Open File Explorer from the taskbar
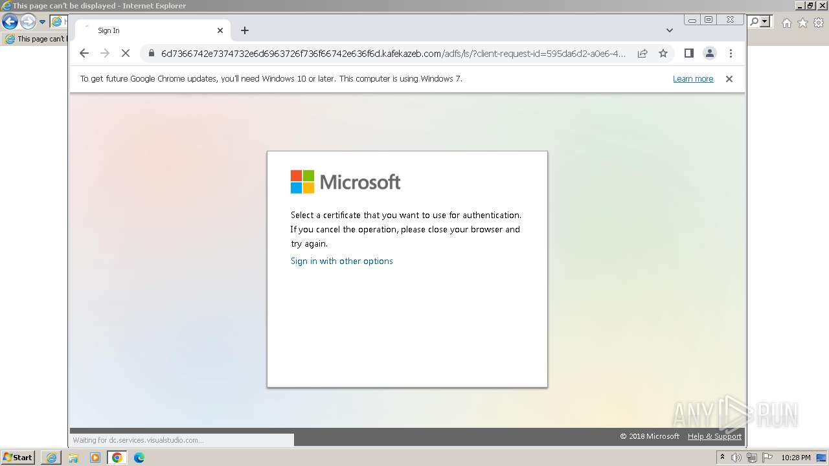 pos(73,458)
